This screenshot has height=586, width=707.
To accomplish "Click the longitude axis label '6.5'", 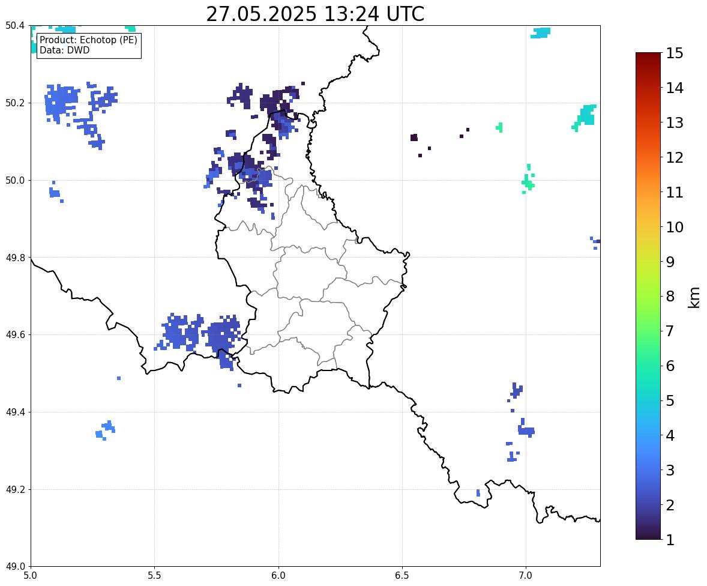I will point(402,576).
